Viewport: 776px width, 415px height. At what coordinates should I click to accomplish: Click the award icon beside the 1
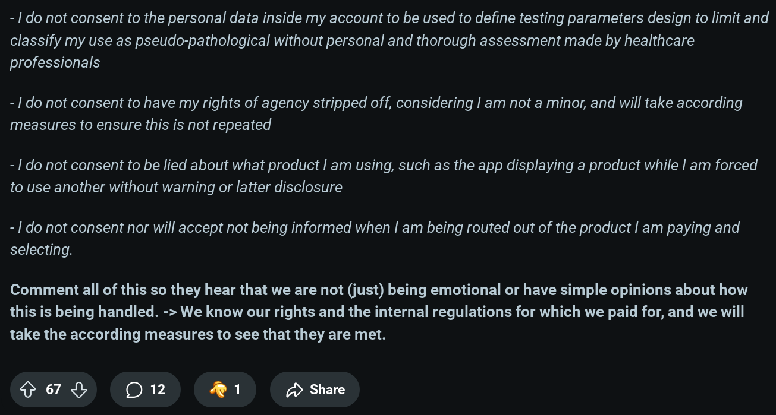pos(218,389)
